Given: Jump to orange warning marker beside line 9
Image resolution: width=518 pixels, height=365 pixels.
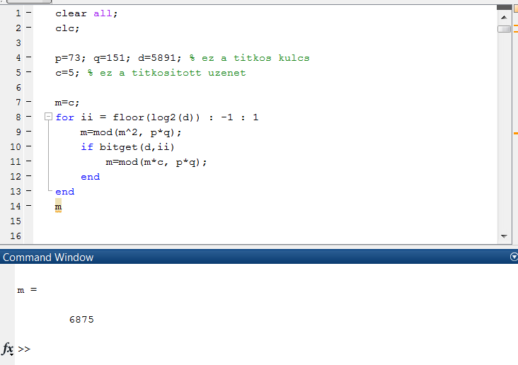Looking at the screenshot, I should 516,134.
